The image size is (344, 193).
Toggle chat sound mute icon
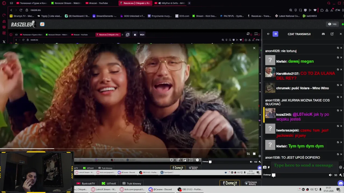tap(331, 175)
